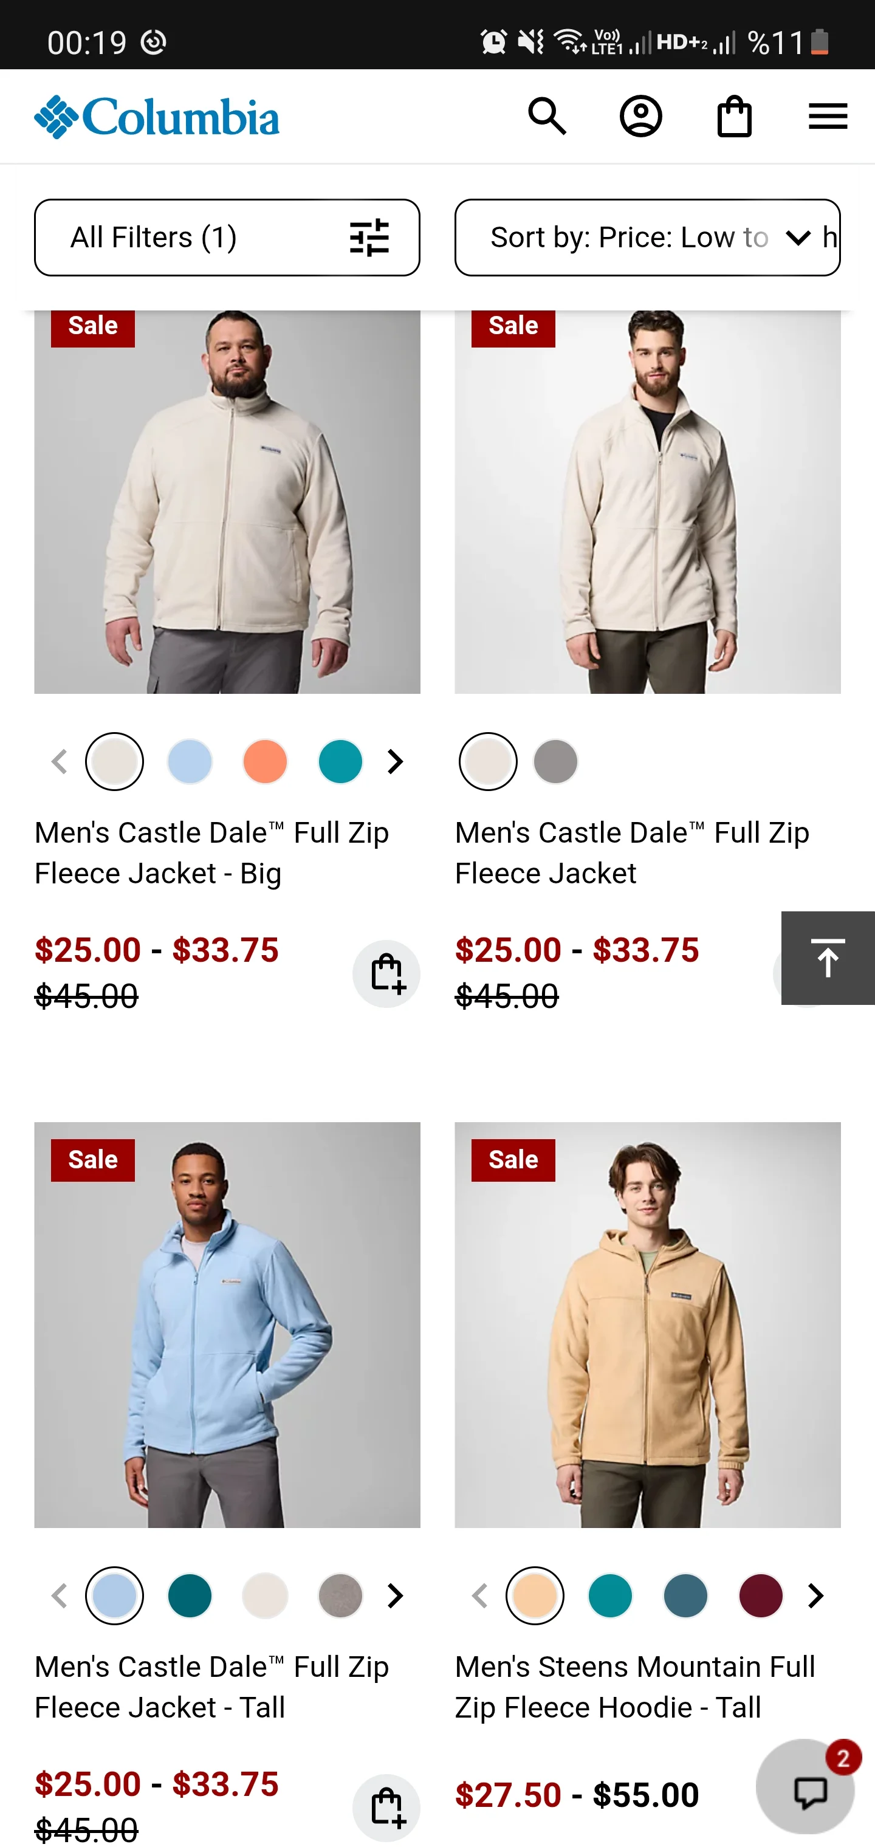
Task: Quick-add Castle Dale Tall jacket to bag
Action: click(x=386, y=1808)
